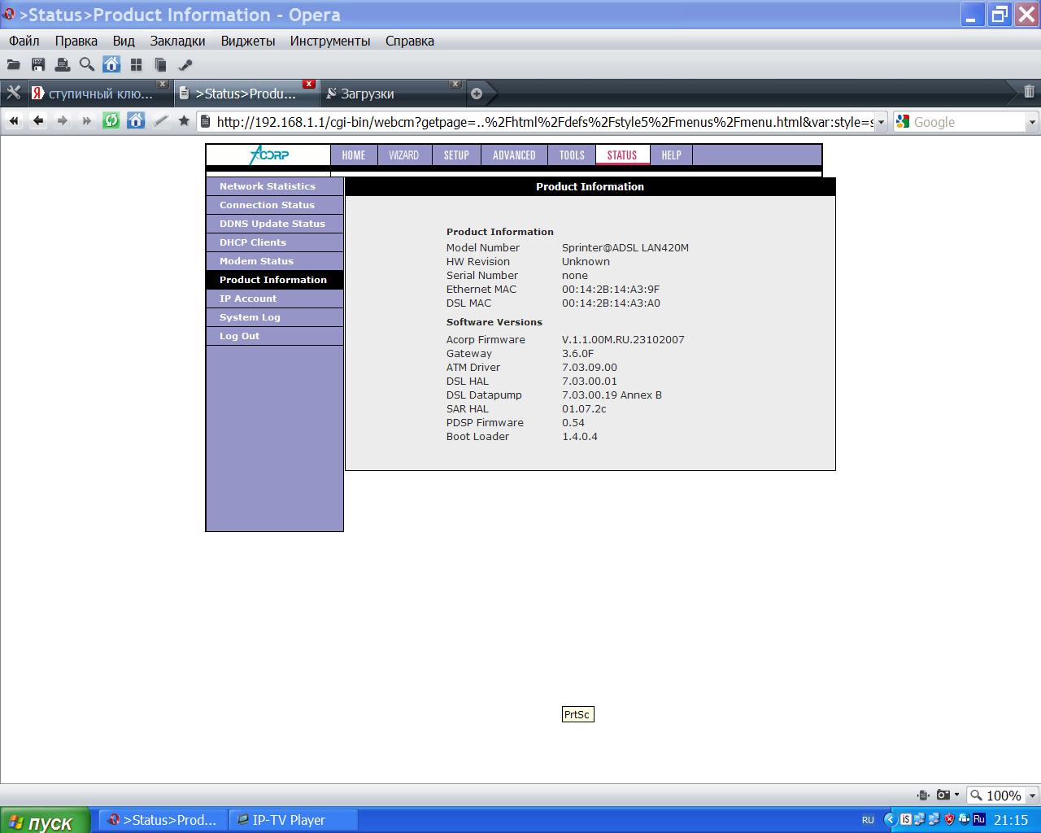
Task: Show hidden tray icons arrow
Action: (890, 820)
